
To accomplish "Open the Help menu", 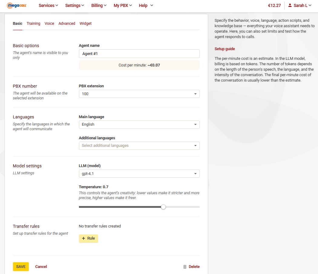I will 146,5.
